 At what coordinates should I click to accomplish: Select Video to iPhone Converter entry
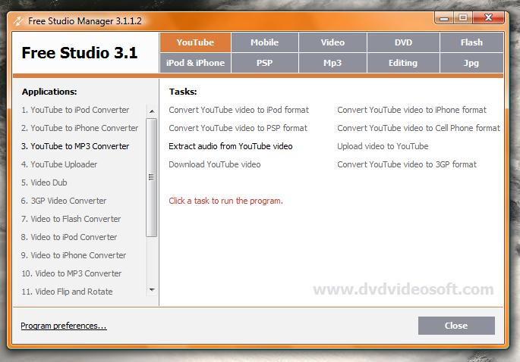74,255
